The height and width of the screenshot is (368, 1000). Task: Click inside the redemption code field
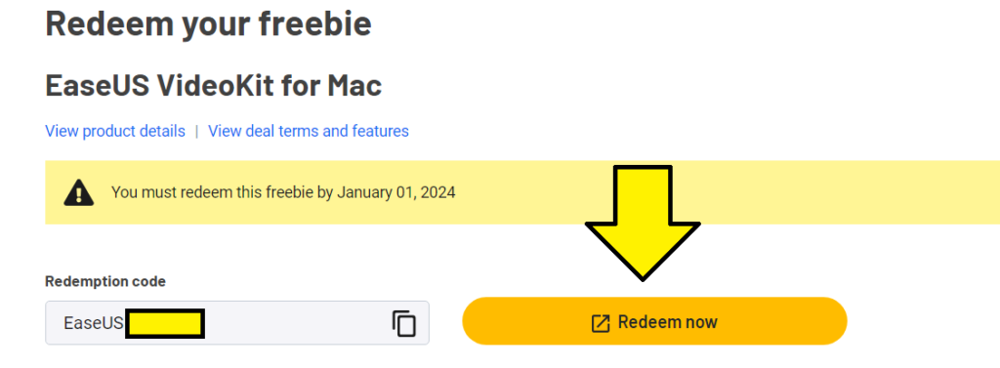(x=237, y=323)
